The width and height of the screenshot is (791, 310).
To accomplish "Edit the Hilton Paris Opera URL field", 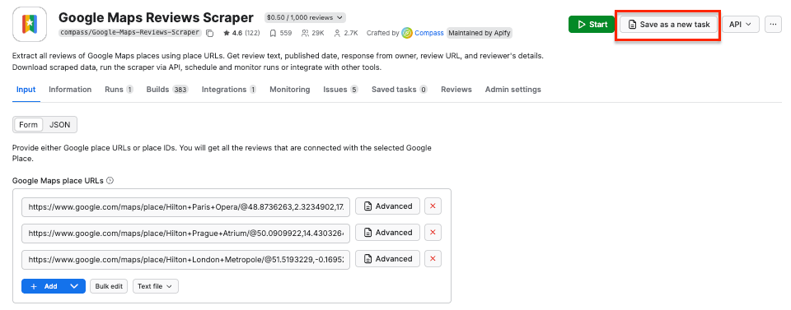I will [x=185, y=206].
